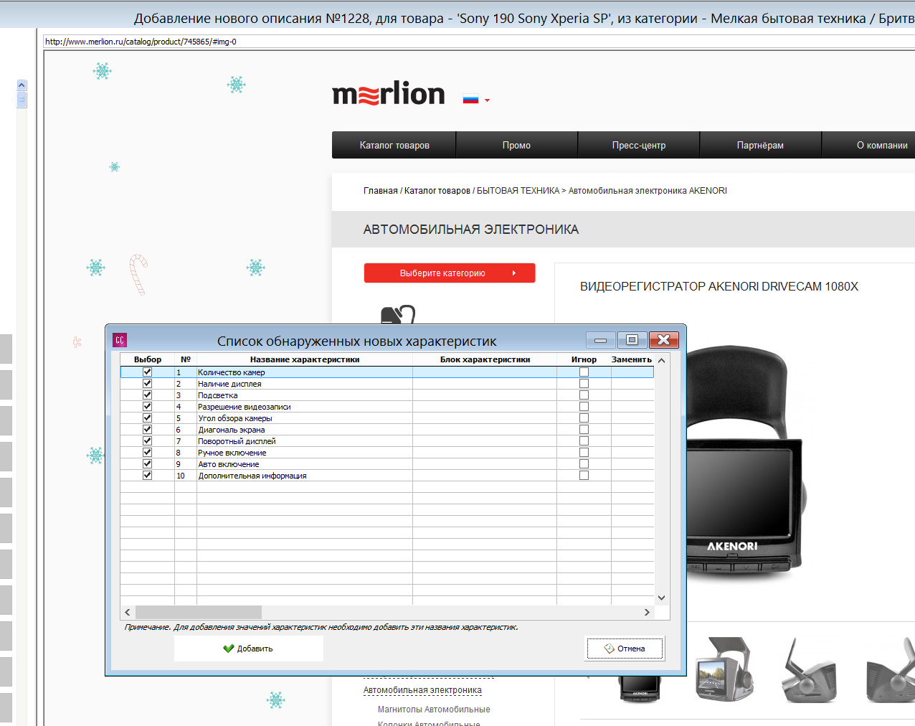Enable Игнор checkbox for Дополнительная информация
The image size is (915, 726).
[x=584, y=475]
